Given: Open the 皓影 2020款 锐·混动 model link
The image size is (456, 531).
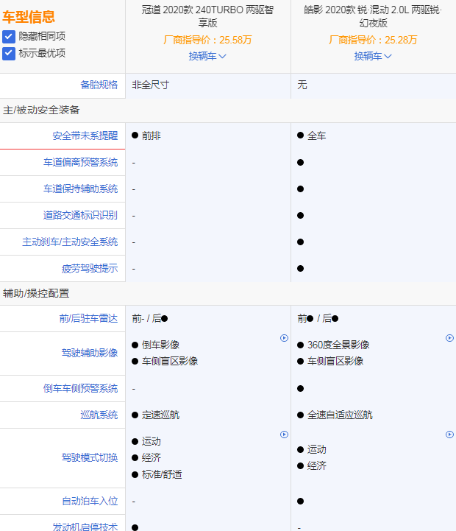Looking at the screenshot, I should 373,17.
